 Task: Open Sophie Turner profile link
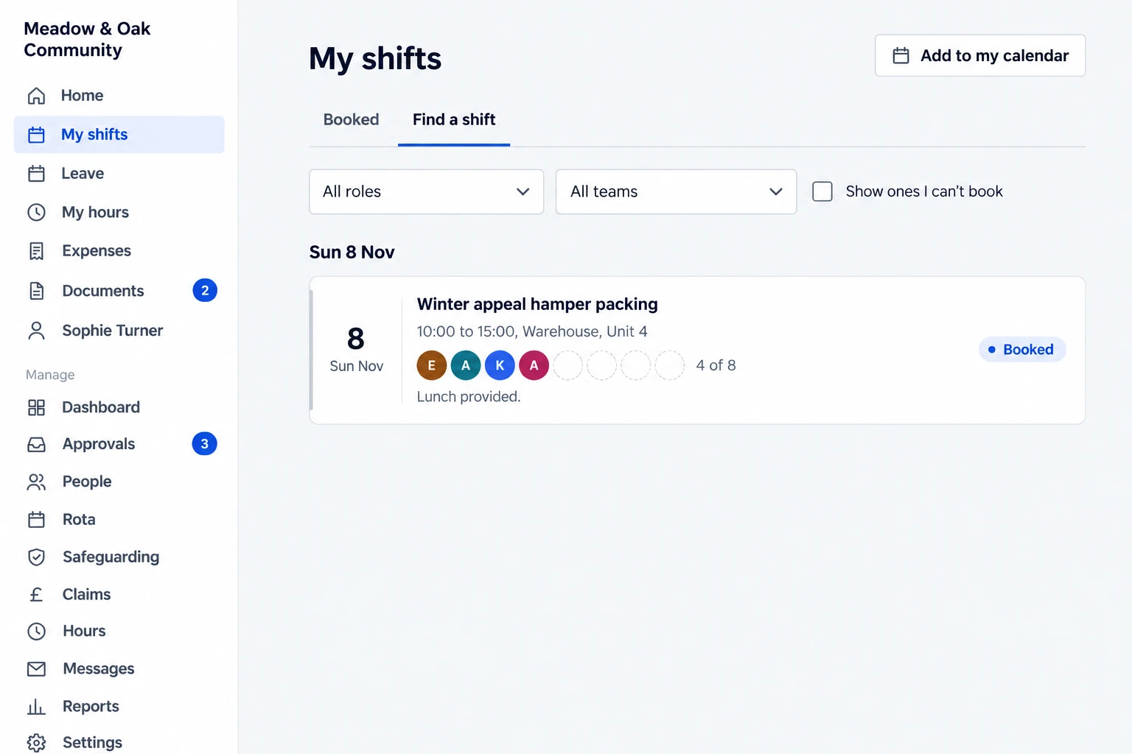point(119,331)
